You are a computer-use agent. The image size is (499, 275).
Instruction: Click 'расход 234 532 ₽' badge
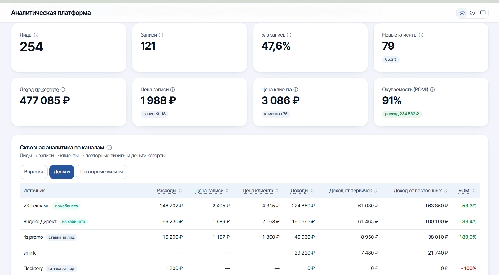tap(402, 114)
